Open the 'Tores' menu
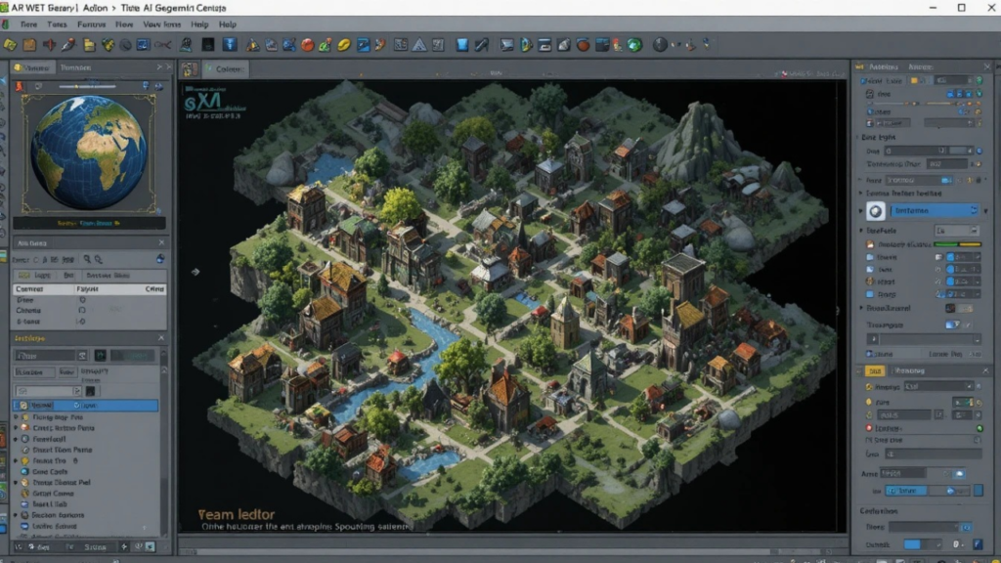The image size is (1001, 563). [x=57, y=24]
